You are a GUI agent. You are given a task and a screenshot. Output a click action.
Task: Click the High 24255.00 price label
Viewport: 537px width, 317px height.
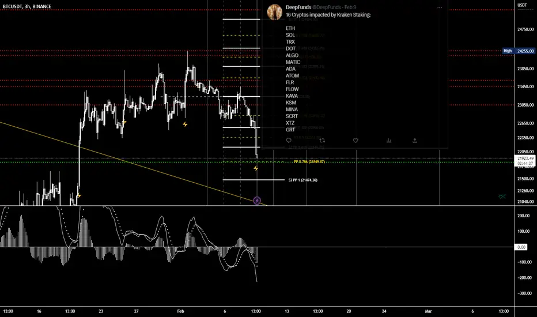coord(519,51)
